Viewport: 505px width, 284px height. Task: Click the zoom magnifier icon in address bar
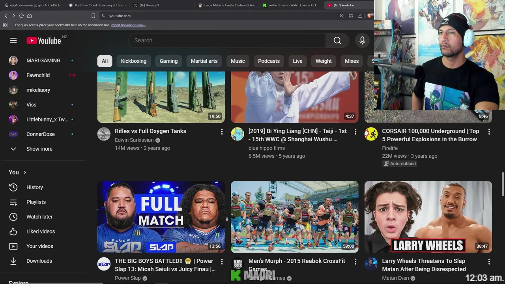click(342, 16)
